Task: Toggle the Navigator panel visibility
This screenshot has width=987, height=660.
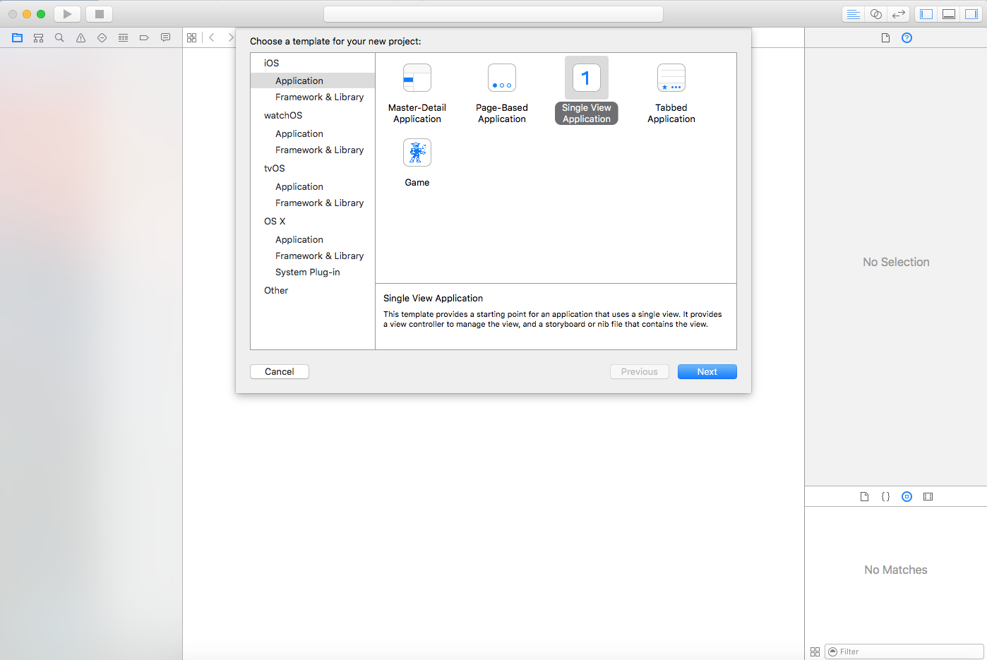Action: 926,14
